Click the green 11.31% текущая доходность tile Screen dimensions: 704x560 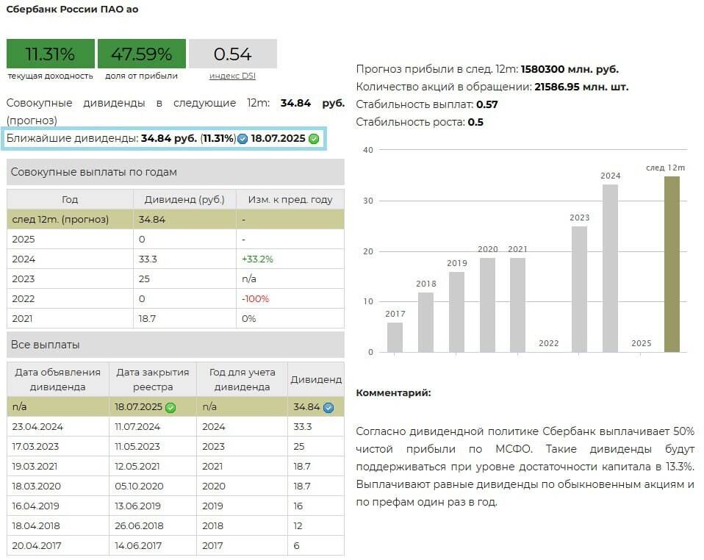coord(51,54)
